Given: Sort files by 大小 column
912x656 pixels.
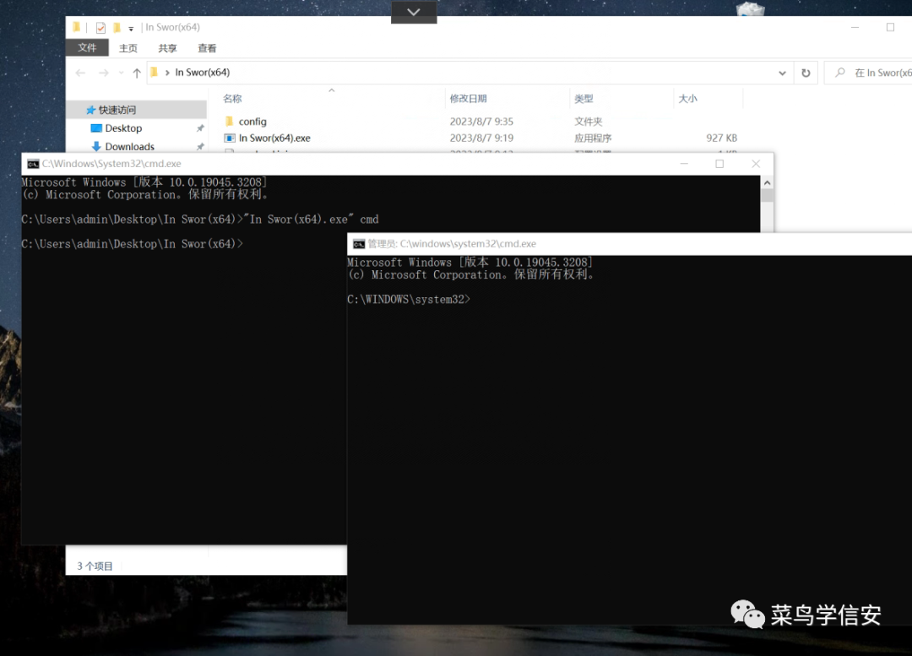Looking at the screenshot, I should click(688, 98).
